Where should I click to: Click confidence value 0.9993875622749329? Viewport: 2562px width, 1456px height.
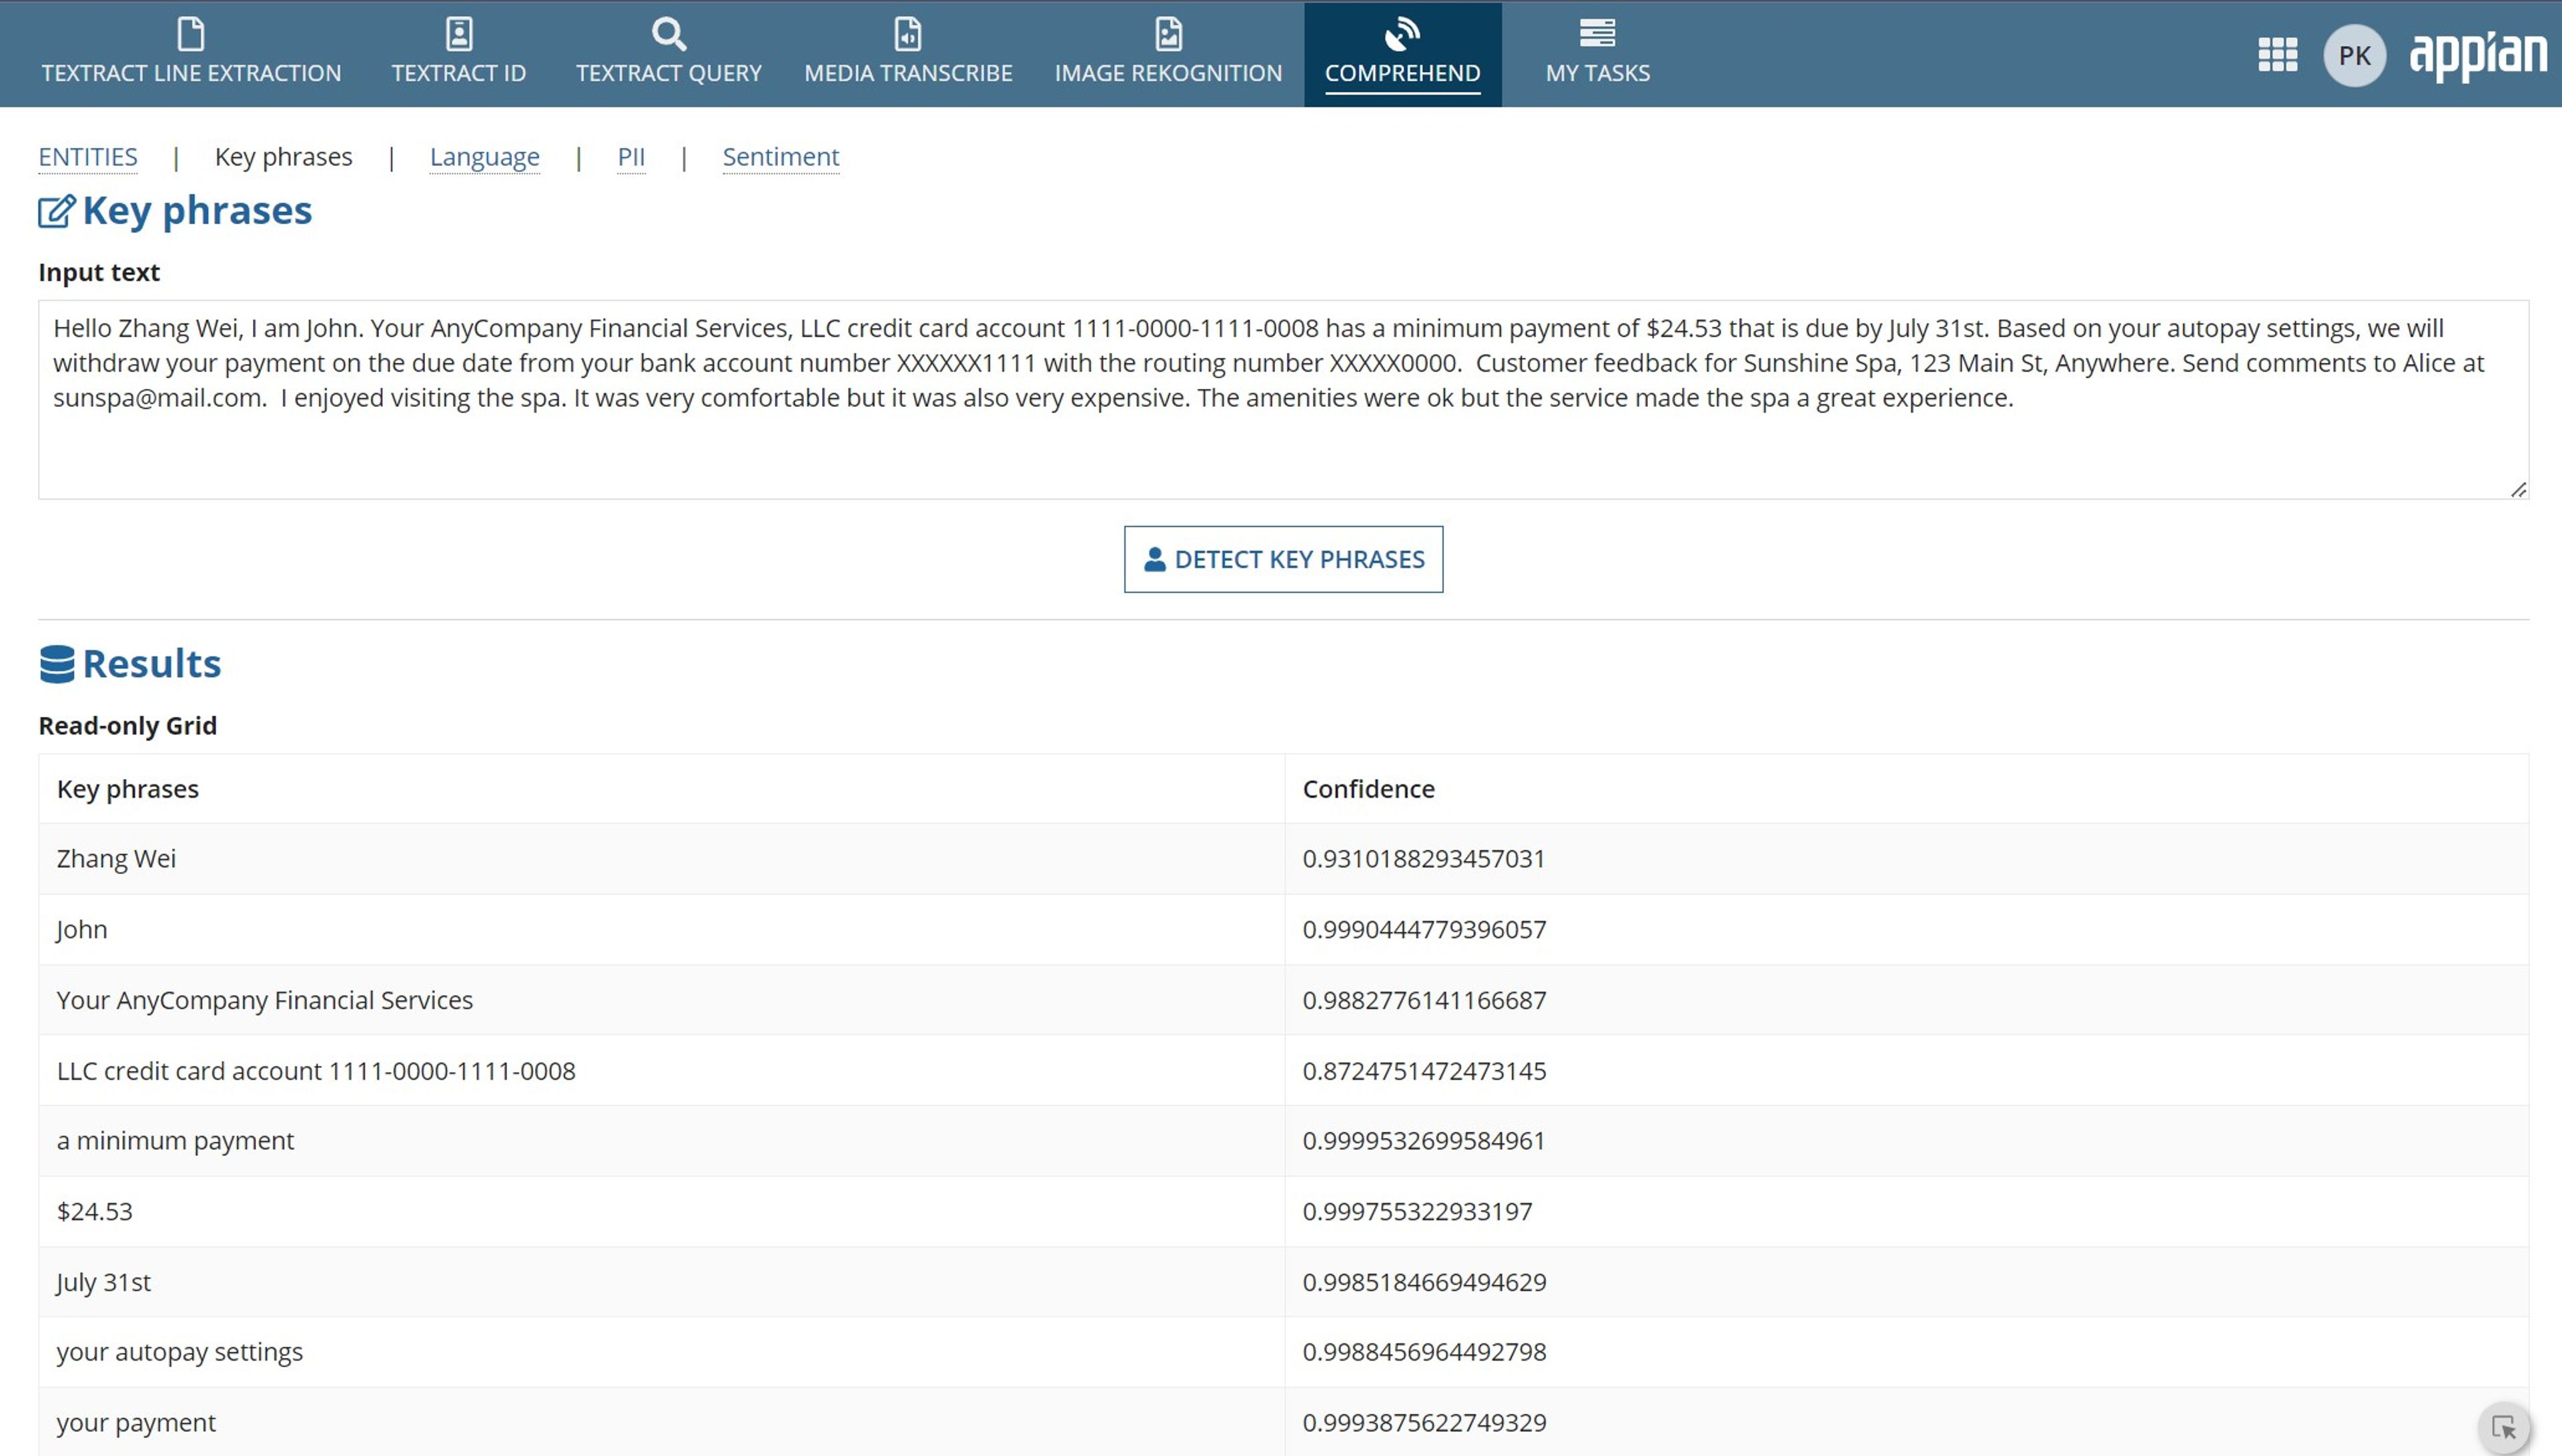coord(1424,1422)
